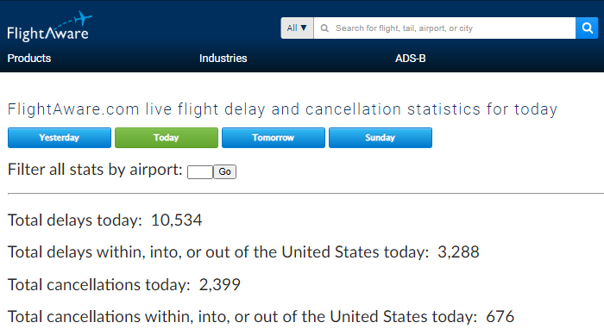Click the live flight delay statistics heading
The height and width of the screenshot is (335, 604).
point(282,109)
